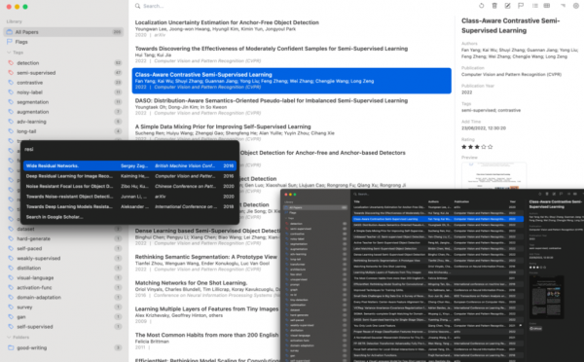The width and height of the screenshot is (584, 362).
Task: Click the survey tag icon
Action: (x=11, y=307)
